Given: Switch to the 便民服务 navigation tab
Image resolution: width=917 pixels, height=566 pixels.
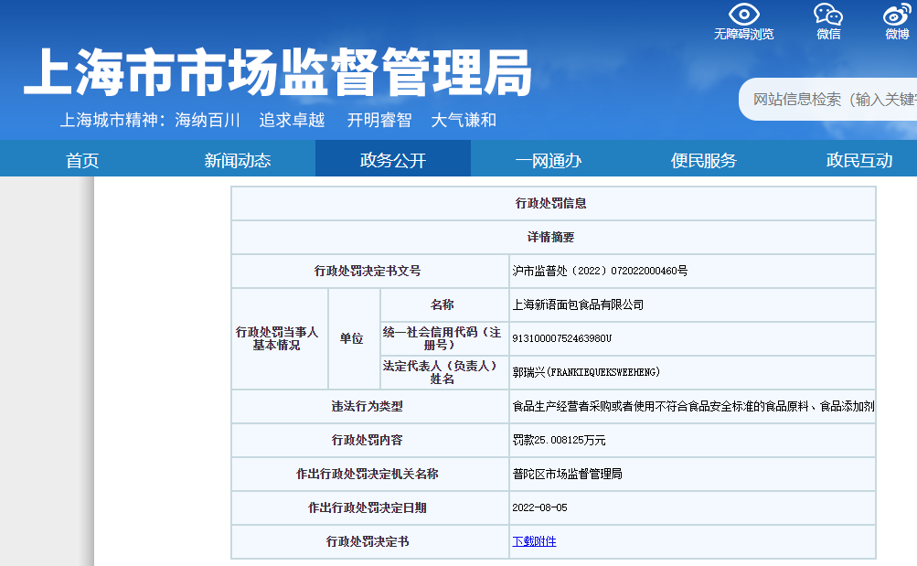Looking at the screenshot, I should (704, 161).
